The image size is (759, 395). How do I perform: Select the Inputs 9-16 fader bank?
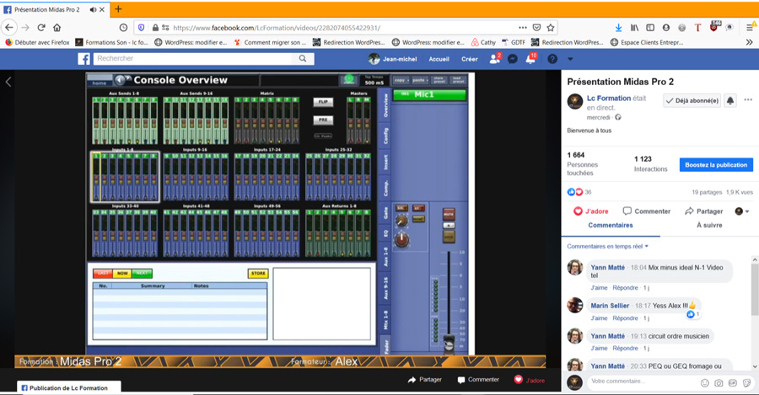[195, 177]
